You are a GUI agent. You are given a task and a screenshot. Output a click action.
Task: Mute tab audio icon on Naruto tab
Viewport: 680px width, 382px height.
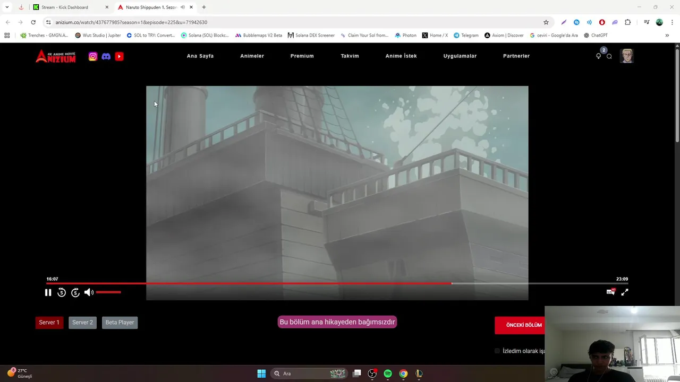coord(183,7)
